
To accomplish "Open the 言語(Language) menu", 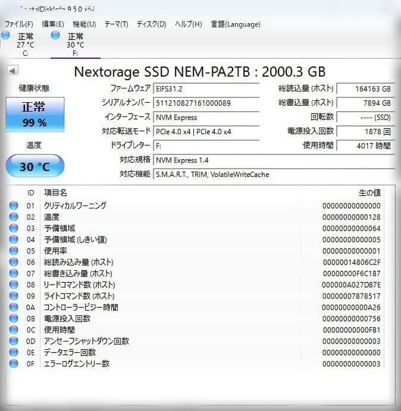I will pyautogui.click(x=236, y=24).
